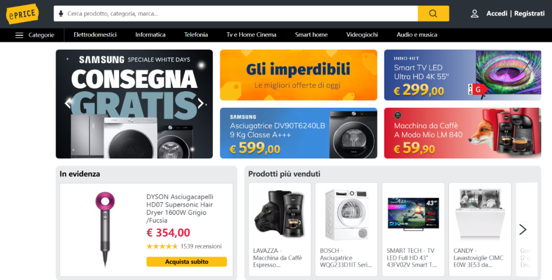The width and height of the screenshot is (552, 280).
Task: Click the microphone voice search icon
Action: coord(61,14)
